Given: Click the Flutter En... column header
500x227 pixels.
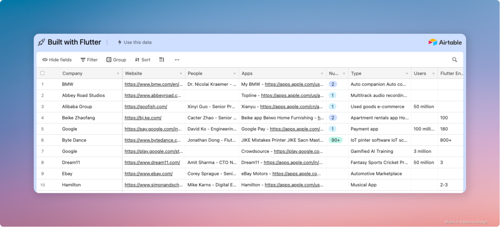Looking at the screenshot, I should (x=451, y=73).
